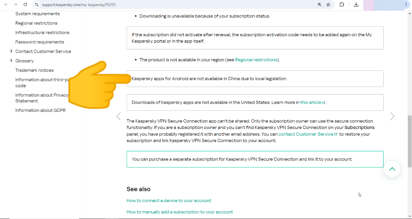This screenshot has height=219, width=412.
Task: Follow the Regional restrictions link in article
Action: [x=256, y=60]
